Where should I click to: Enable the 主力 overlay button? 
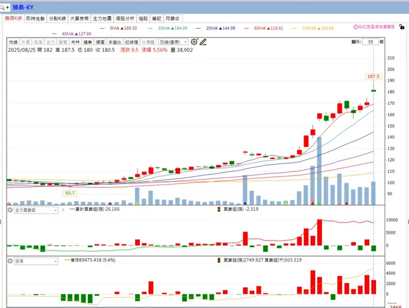tap(51, 42)
